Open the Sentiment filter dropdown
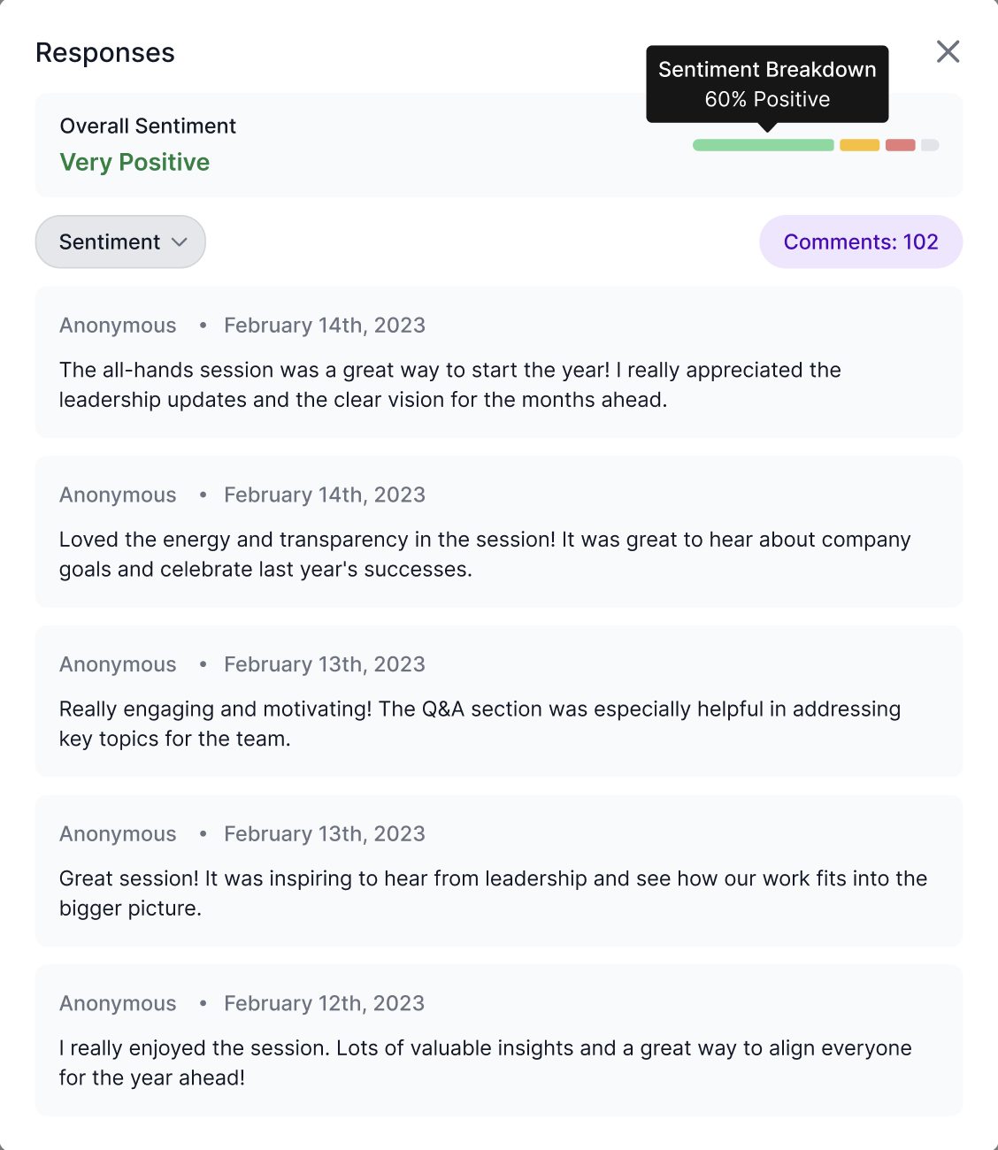 [120, 241]
